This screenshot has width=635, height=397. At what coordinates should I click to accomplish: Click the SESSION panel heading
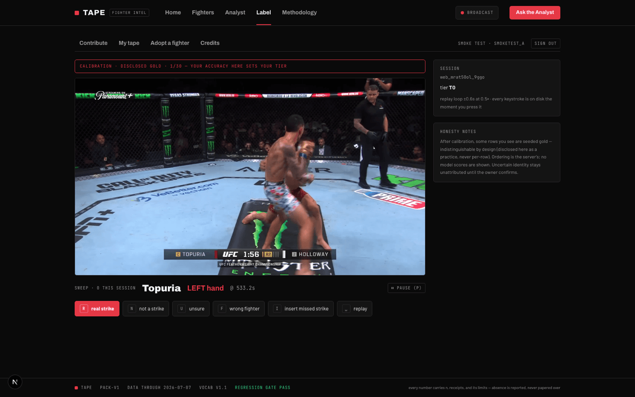pos(449,69)
